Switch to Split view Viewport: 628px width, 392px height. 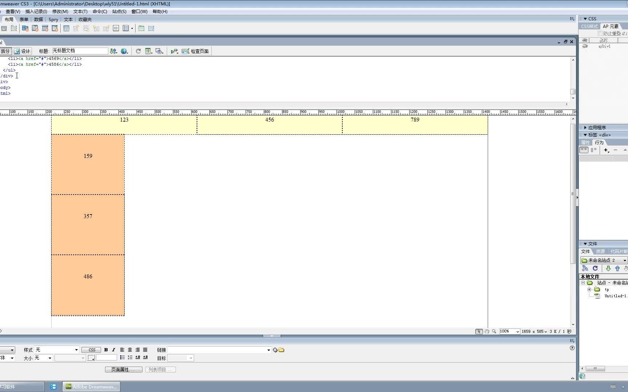tap(5, 51)
